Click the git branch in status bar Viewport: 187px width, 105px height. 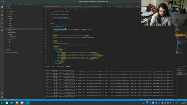[5, 100]
